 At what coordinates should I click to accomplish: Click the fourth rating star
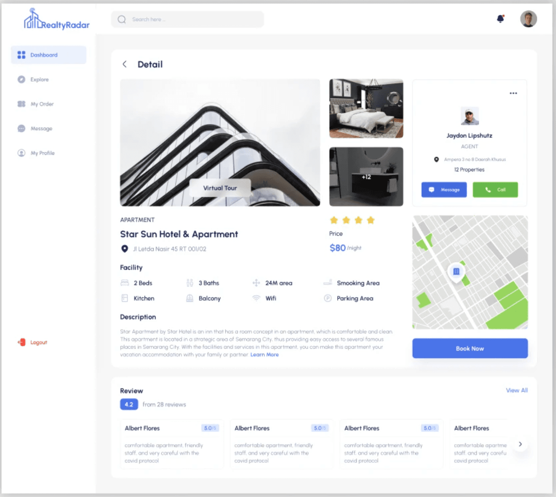click(371, 220)
